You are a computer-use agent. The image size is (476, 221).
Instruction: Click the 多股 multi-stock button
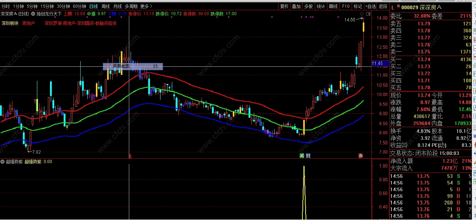click(308, 6)
